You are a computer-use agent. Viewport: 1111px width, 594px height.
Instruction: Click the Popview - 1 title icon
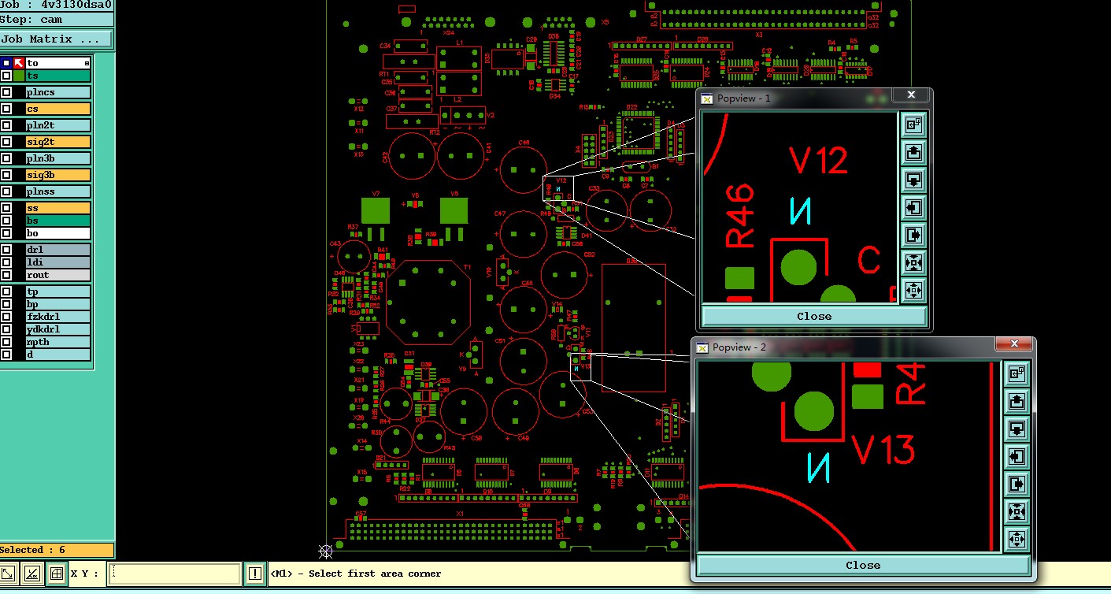coord(707,98)
